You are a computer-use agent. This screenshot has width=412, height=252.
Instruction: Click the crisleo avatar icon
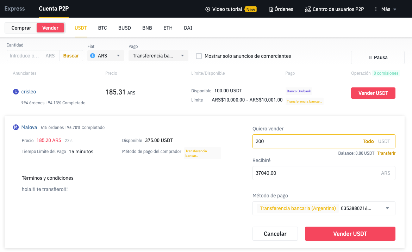(16, 92)
